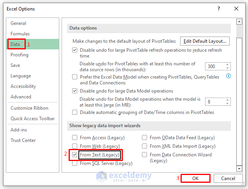
Task: Decrease the Data Model size value
Action: click(228, 104)
